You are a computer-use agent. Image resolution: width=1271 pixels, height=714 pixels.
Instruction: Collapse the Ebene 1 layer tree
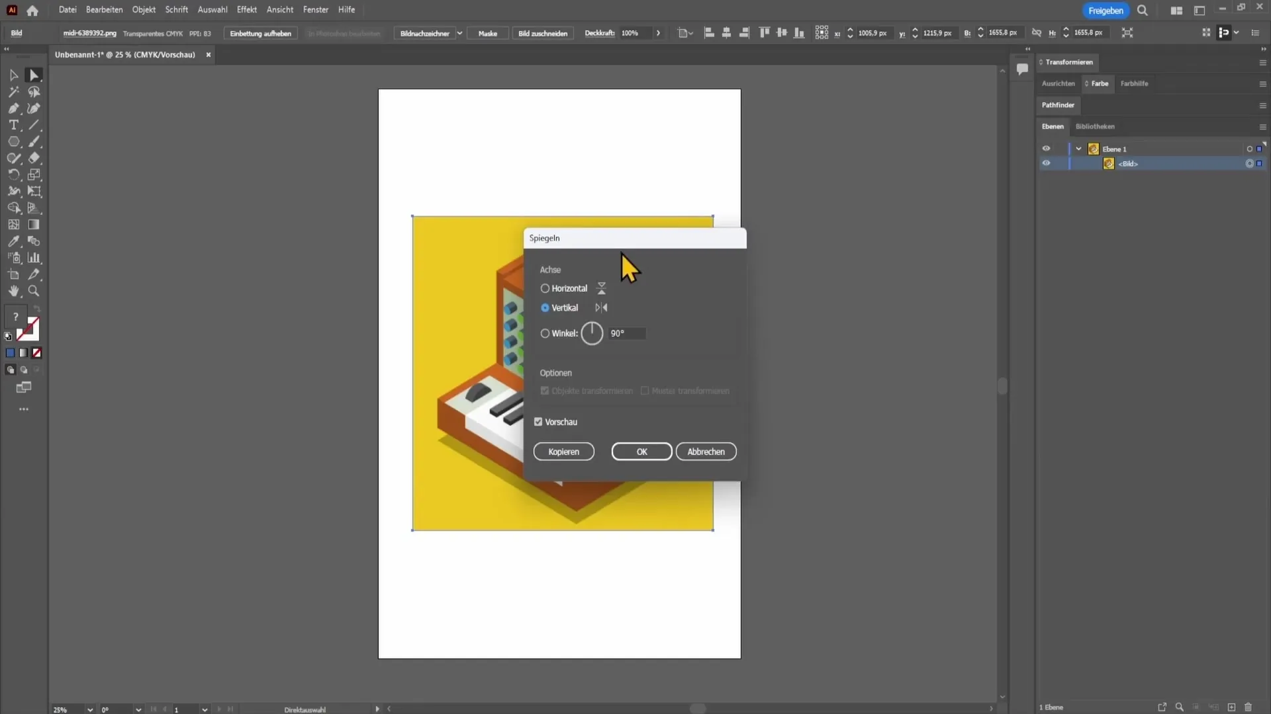tap(1078, 149)
